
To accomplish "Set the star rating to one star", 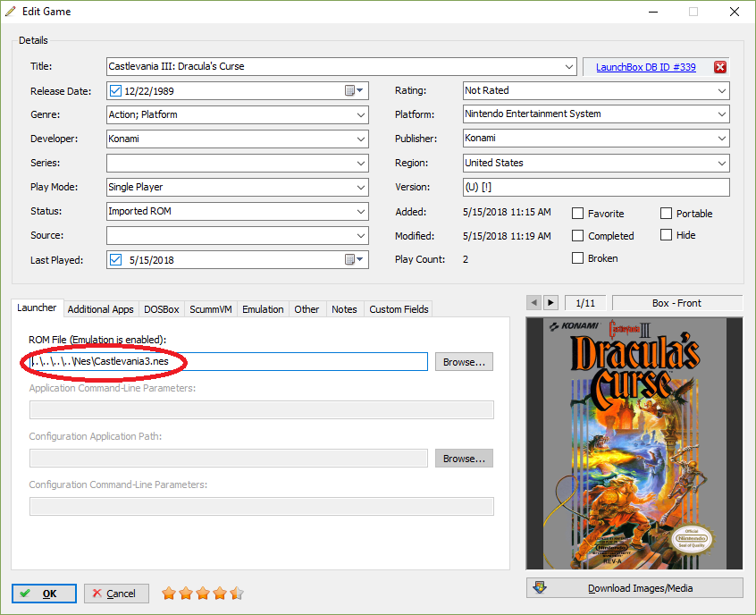I will pyautogui.click(x=169, y=594).
